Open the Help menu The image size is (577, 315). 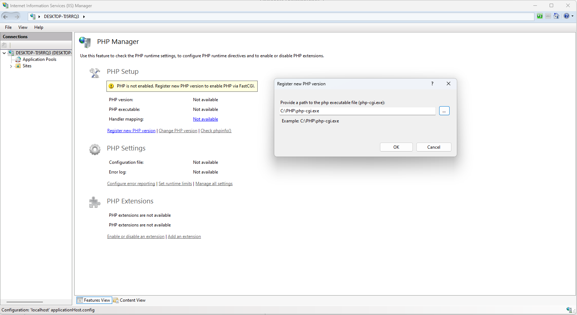39,27
